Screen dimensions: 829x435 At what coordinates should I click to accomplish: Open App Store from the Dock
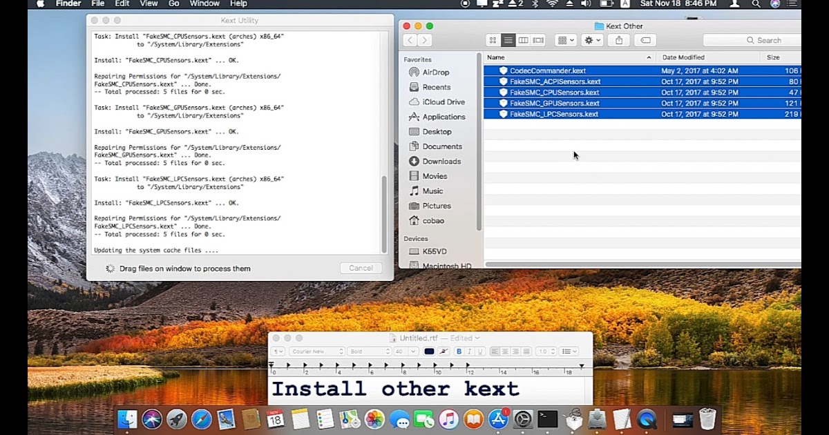[498, 418]
